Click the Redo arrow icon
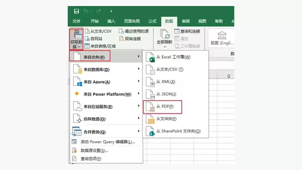Viewport: 302px width, 170px height. coord(99,11)
